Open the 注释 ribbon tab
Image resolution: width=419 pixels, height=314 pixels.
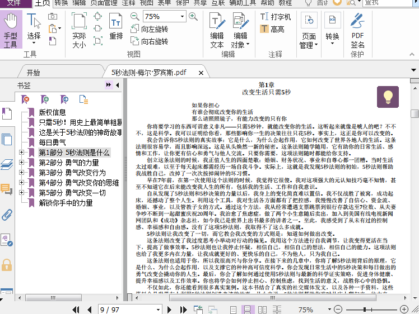coord(129,3)
